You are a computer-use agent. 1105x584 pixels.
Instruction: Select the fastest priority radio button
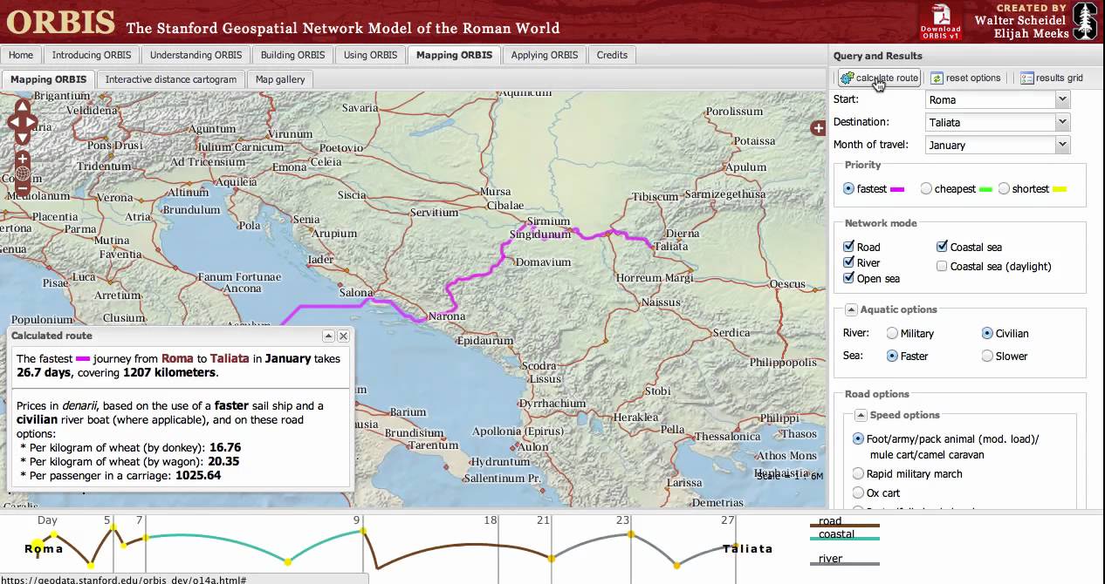coord(848,188)
